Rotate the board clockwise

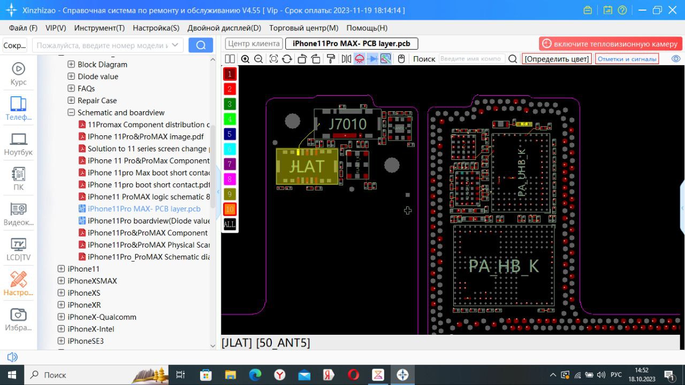pyautogui.click(x=316, y=59)
